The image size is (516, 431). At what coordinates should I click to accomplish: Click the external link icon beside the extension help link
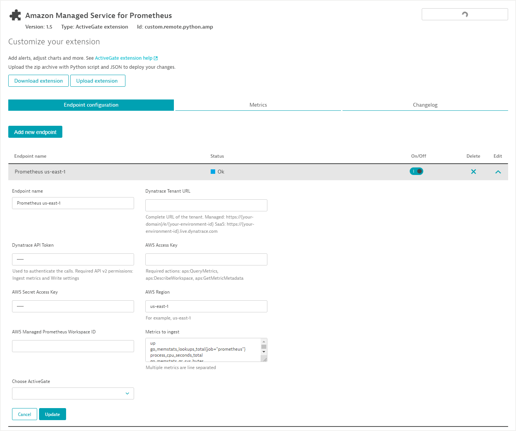tap(156, 58)
